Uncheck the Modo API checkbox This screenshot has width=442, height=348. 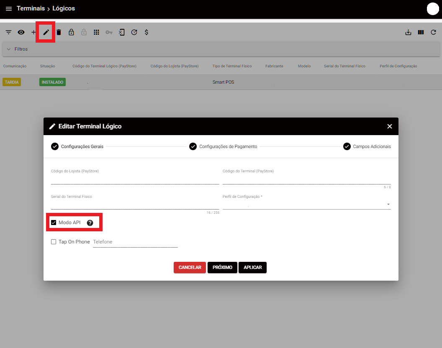54,223
